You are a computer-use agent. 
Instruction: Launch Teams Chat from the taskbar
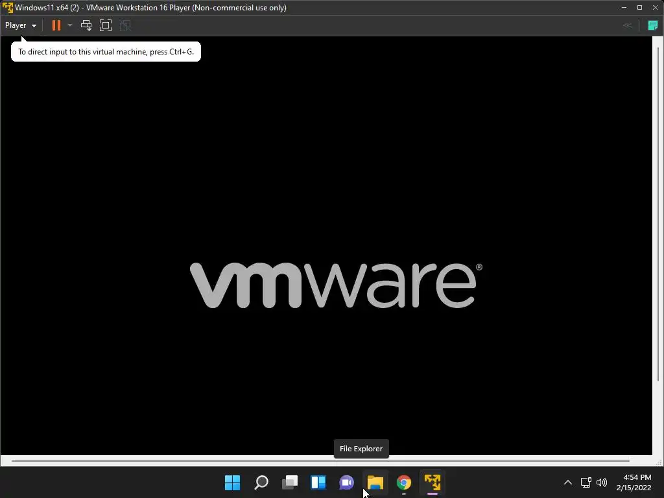click(x=346, y=482)
